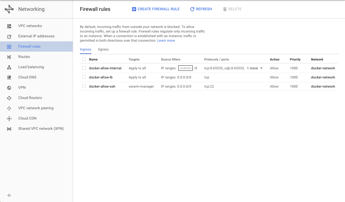345x202 pixels.
Task: Click the Cloud CDN icon
Action: point(9,118)
